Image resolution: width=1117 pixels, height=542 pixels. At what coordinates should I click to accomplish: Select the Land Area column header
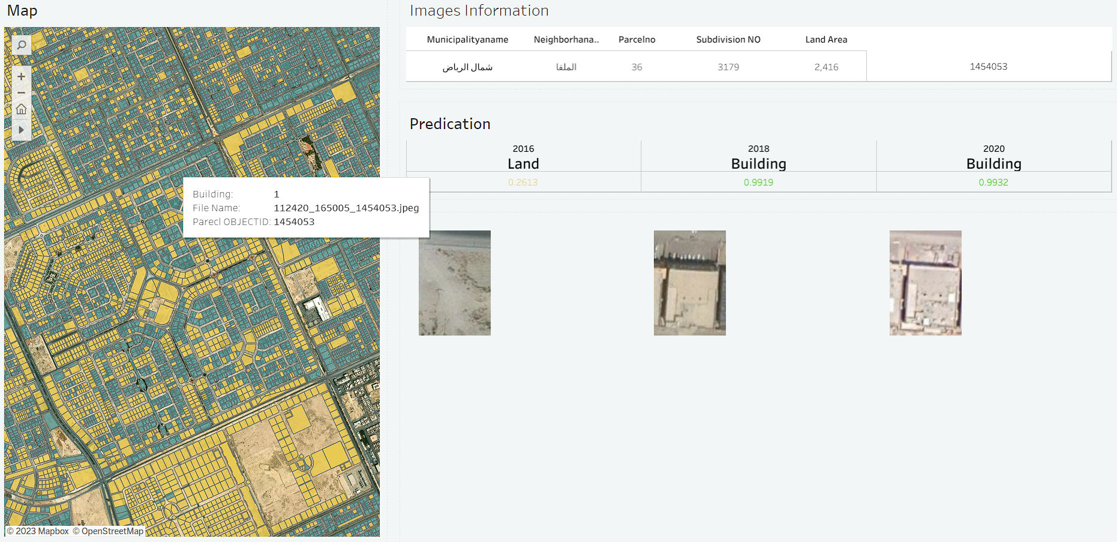(x=826, y=40)
